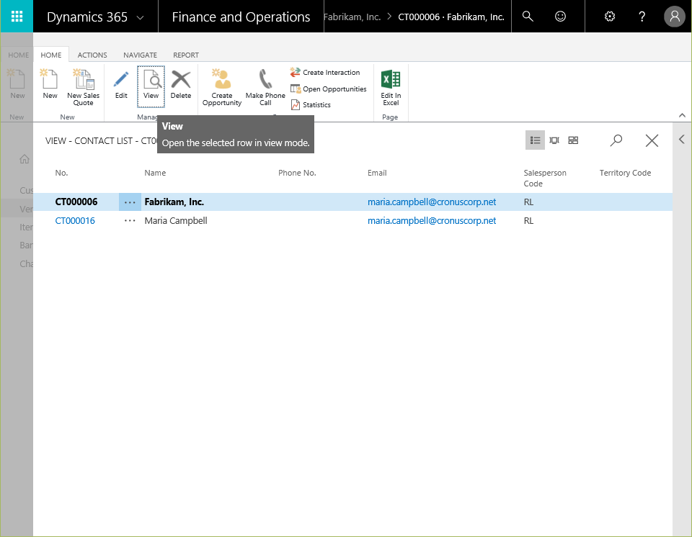This screenshot has height=537, width=692.
Task: Switch to the REPORT ribbon tab
Action: 186,55
